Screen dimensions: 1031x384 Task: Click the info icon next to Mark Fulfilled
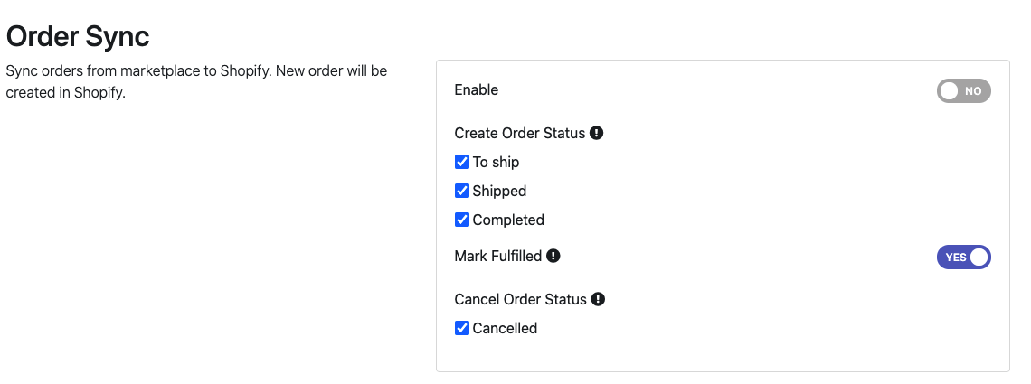click(x=553, y=256)
